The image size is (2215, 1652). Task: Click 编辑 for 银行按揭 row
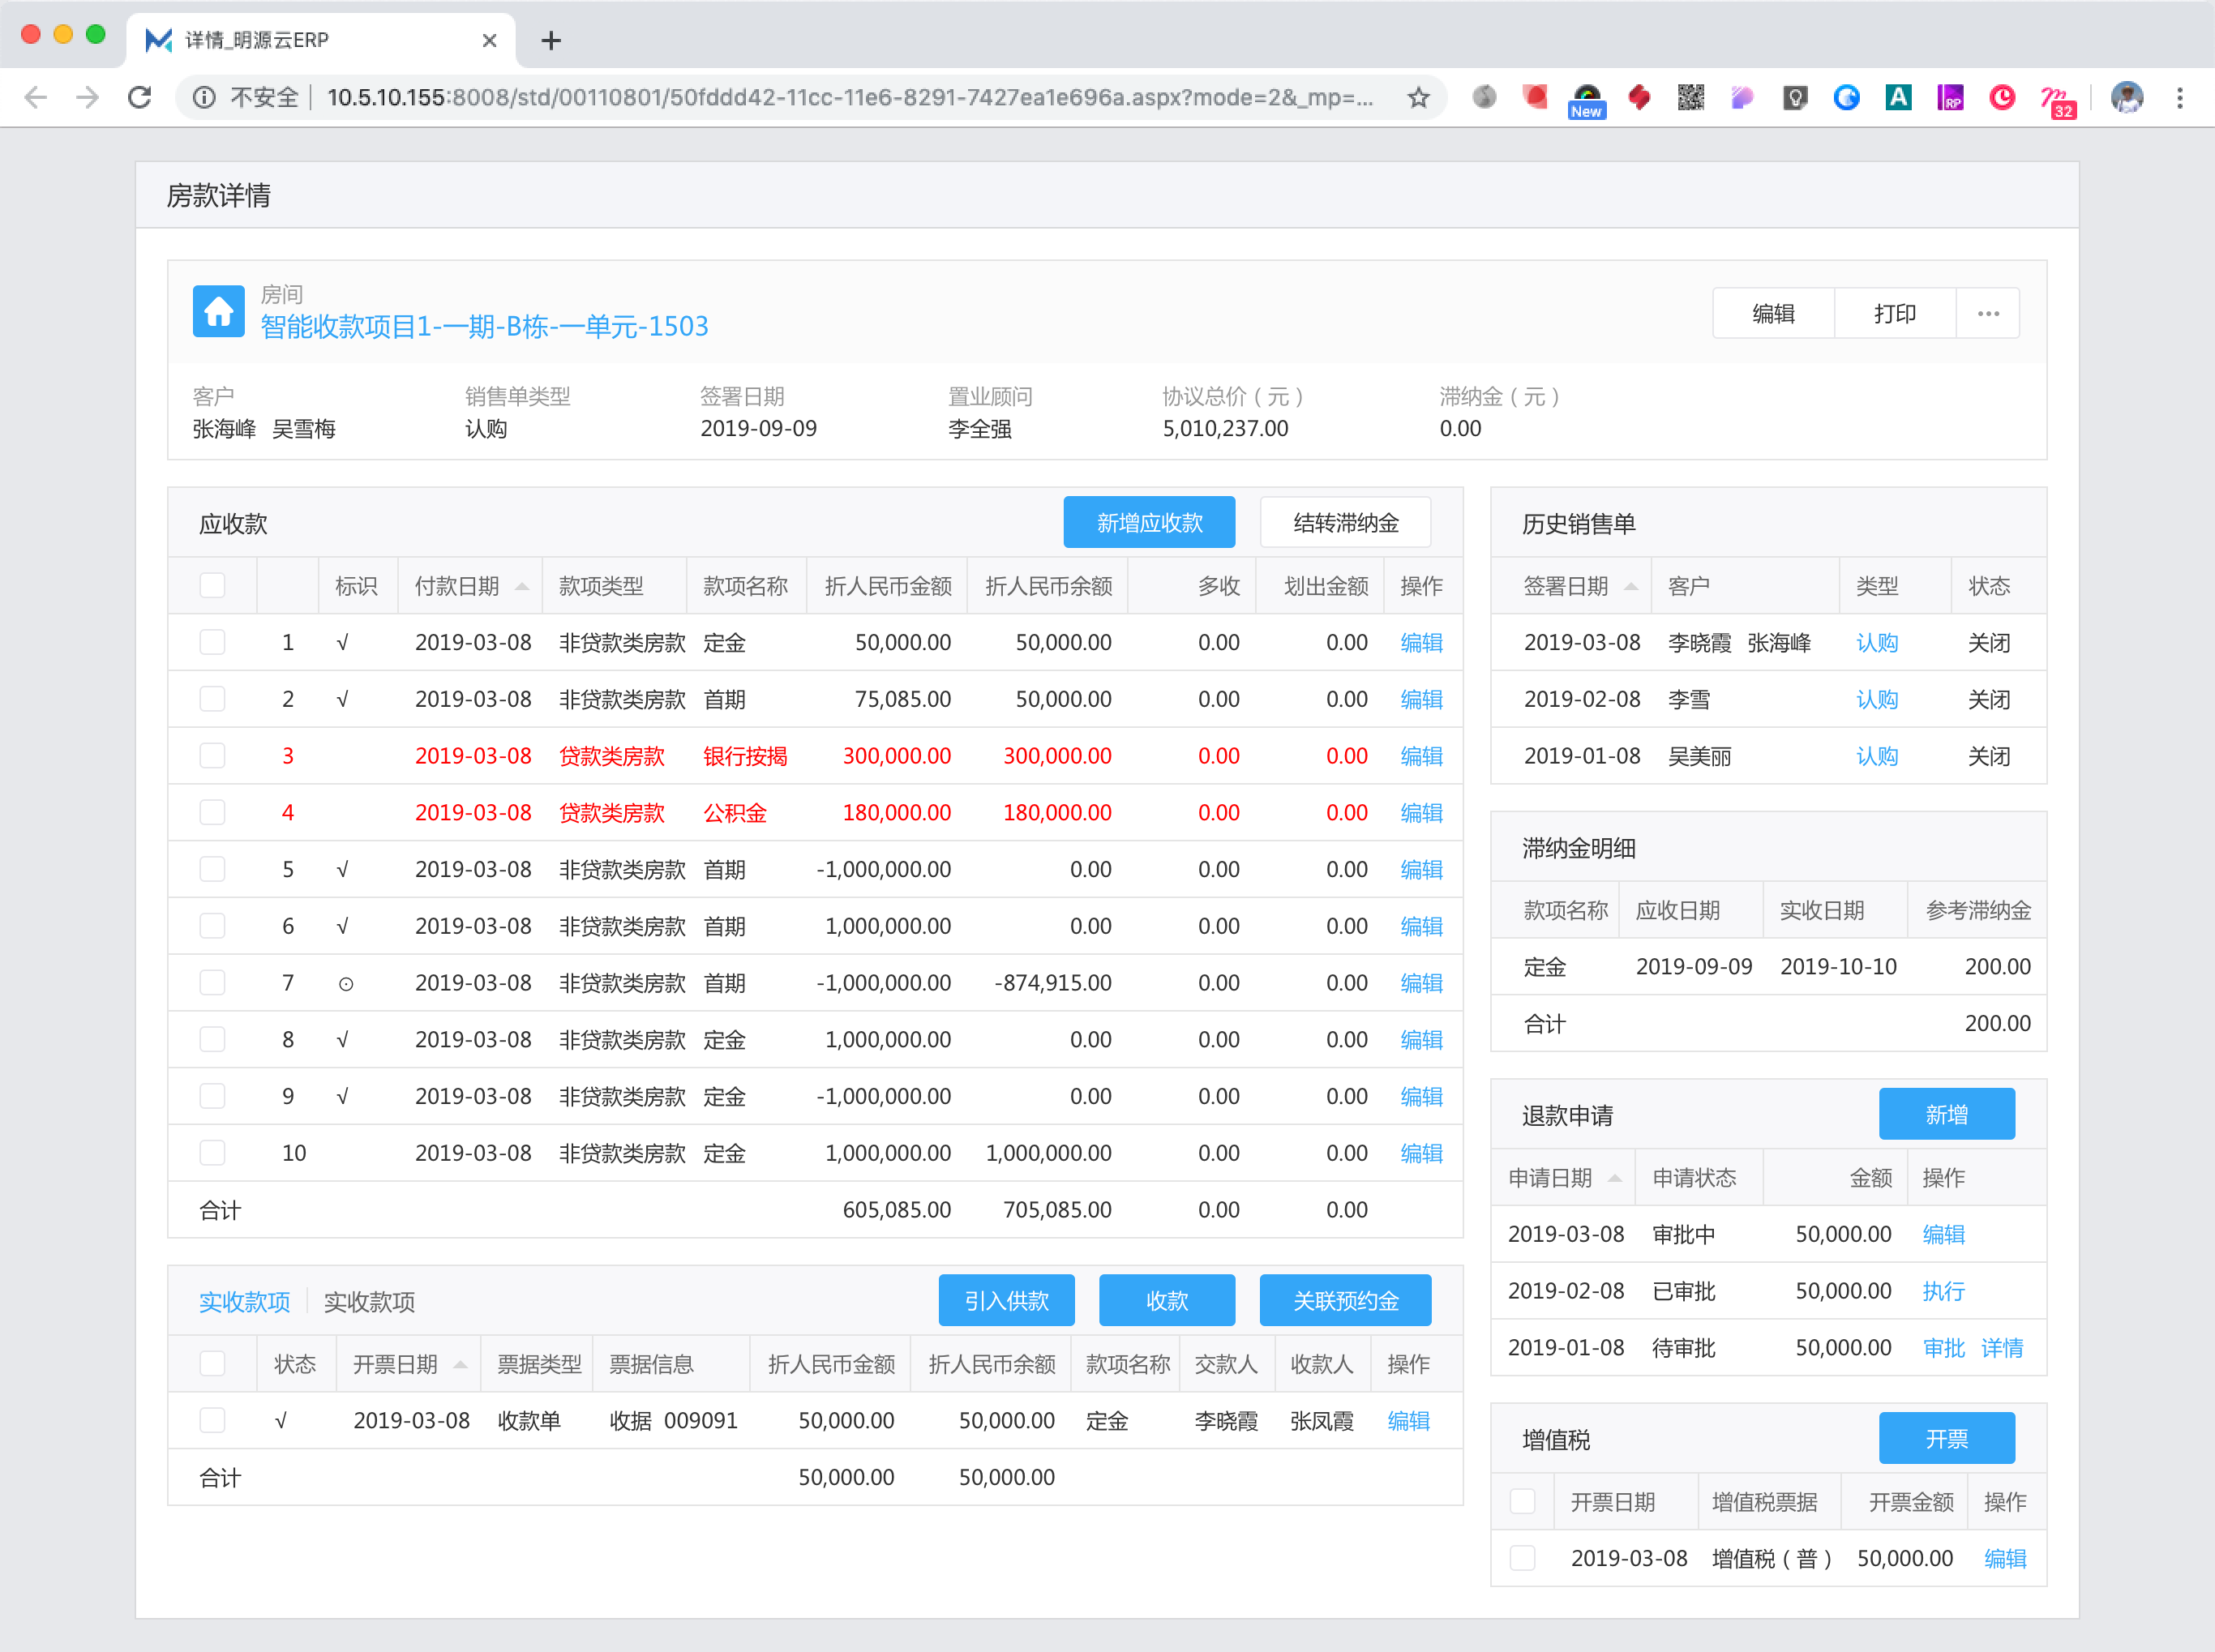[1421, 755]
